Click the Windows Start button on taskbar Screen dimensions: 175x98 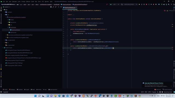click(x=35, y=96)
